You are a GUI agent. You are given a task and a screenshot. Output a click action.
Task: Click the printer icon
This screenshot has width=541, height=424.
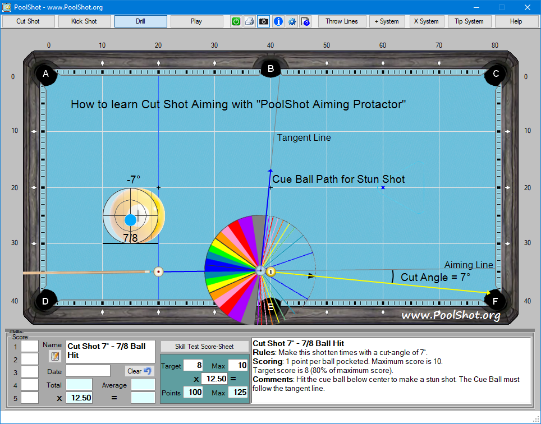(249, 21)
